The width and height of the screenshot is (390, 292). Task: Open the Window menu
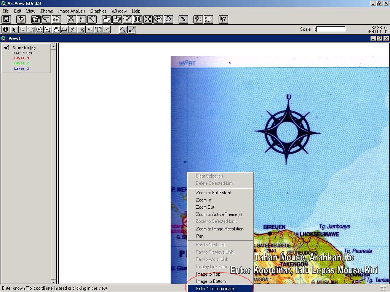click(x=119, y=11)
